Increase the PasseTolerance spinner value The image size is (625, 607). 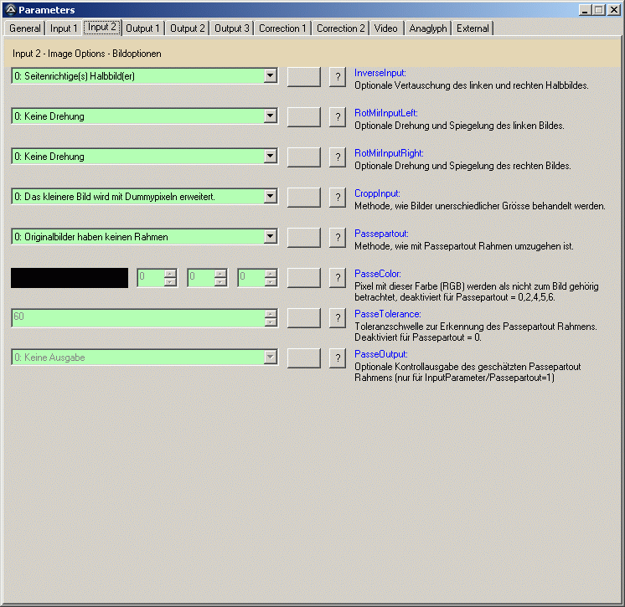coord(271,314)
